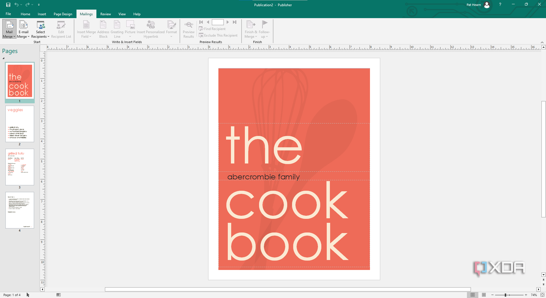Screen dimensions: 546x298
Task: Click Insert Personalized Hyperlink icon
Action: [151, 25]
